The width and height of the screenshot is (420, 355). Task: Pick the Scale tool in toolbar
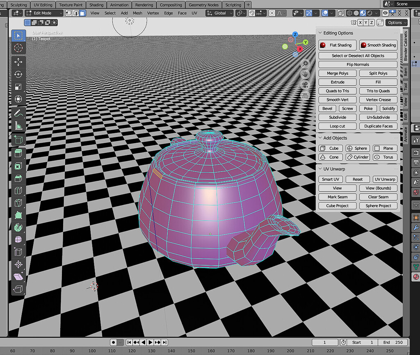coord(18,87)
